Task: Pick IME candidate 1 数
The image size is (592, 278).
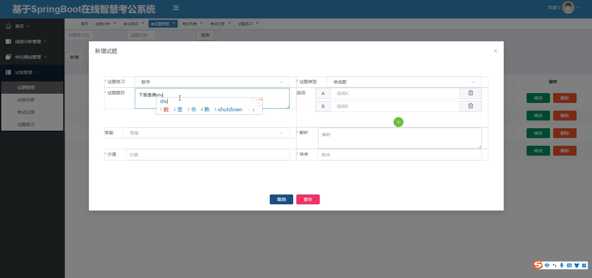Action: click(165, 109)
